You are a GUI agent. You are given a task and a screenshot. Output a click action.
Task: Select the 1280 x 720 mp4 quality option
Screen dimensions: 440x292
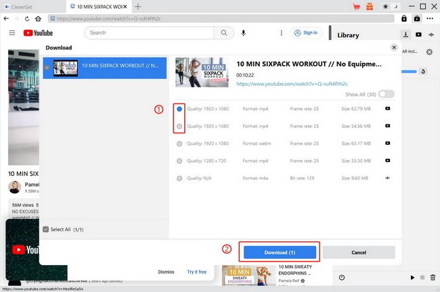point(179,161)
